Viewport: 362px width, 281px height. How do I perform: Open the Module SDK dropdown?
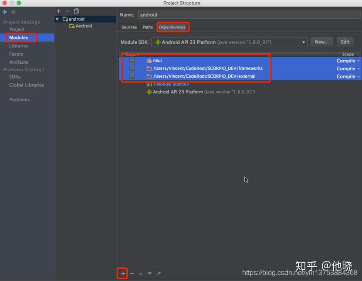303,42
